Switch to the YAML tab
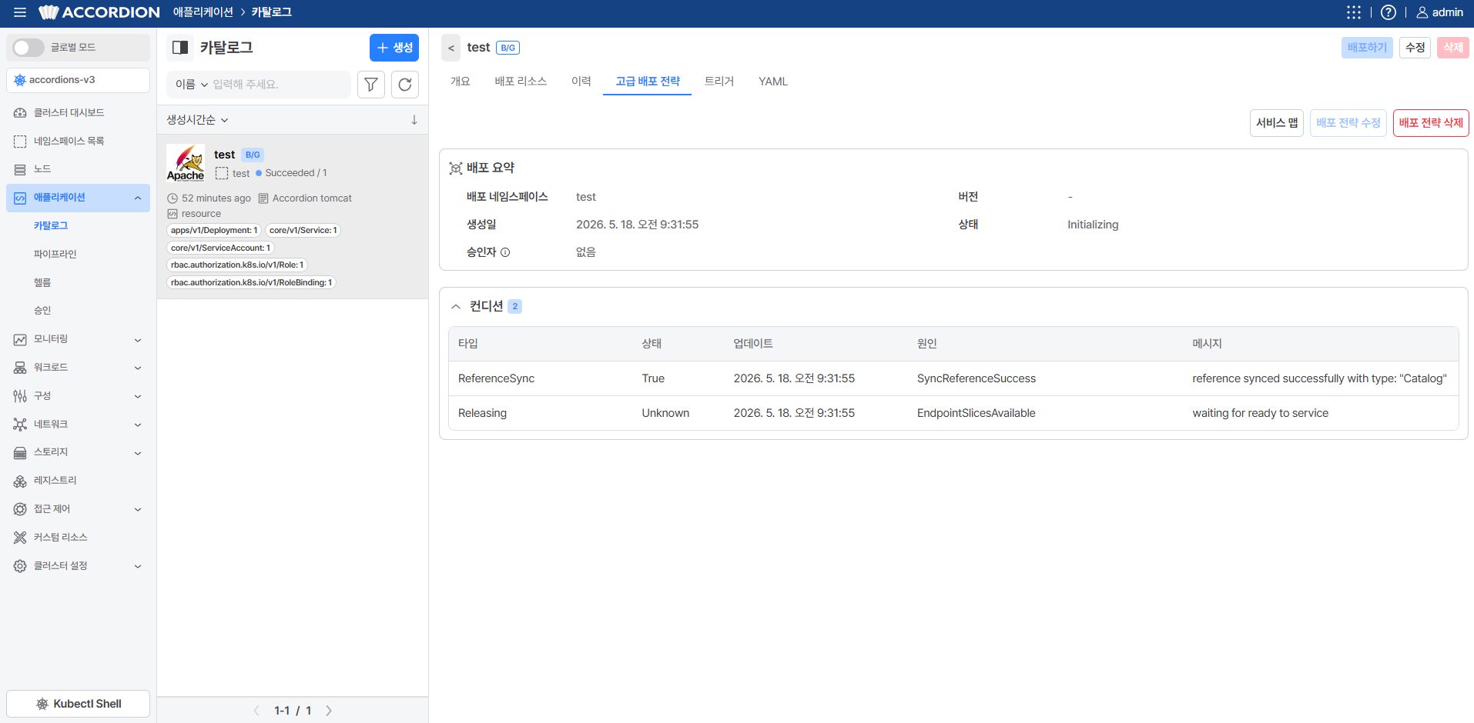 click(773, 82)
